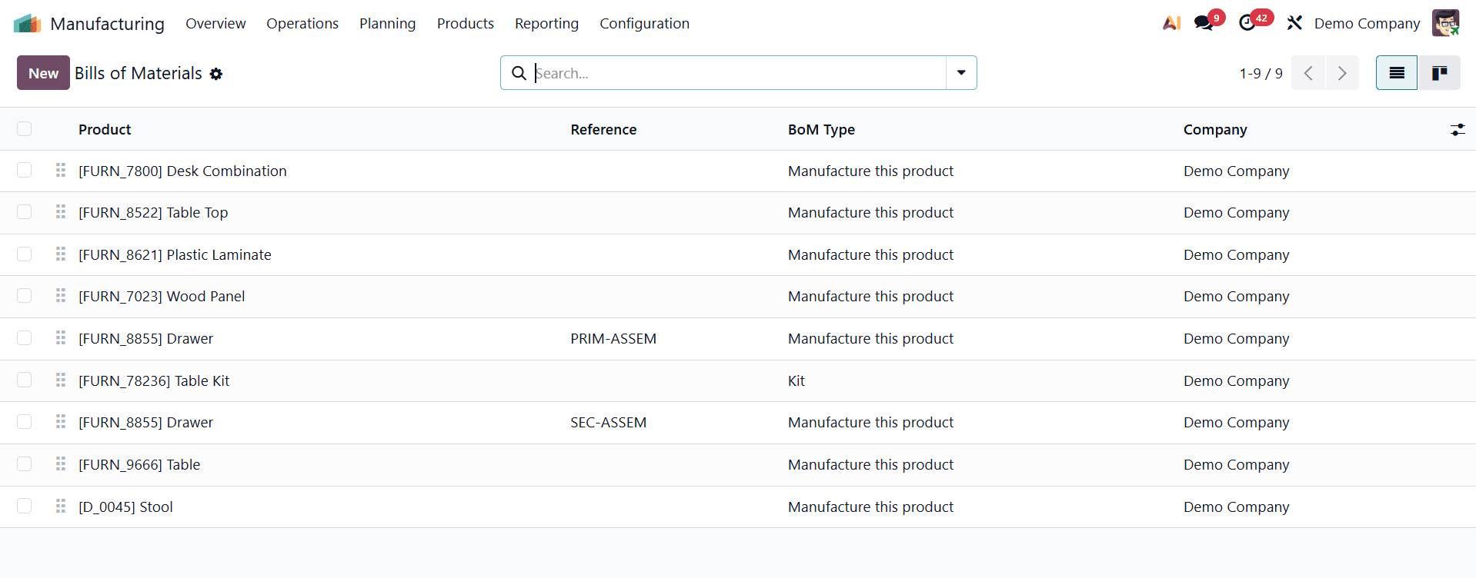This screenshot has height=578, width=1476.
Task: Open the [D_0045] Stool record
Action: (x=125, y=507)
